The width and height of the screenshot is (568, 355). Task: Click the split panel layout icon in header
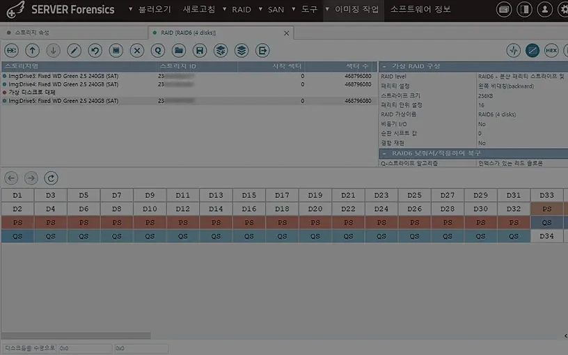[524, 10]
